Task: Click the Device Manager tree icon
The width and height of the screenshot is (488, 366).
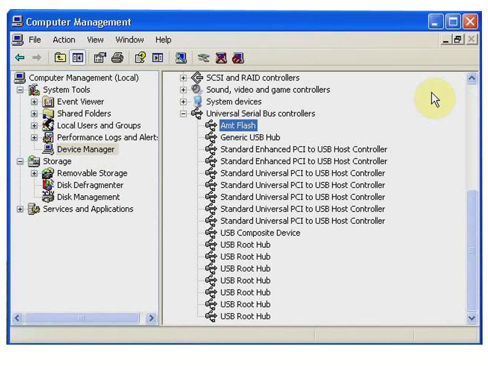Action: (x=48, y=149)
